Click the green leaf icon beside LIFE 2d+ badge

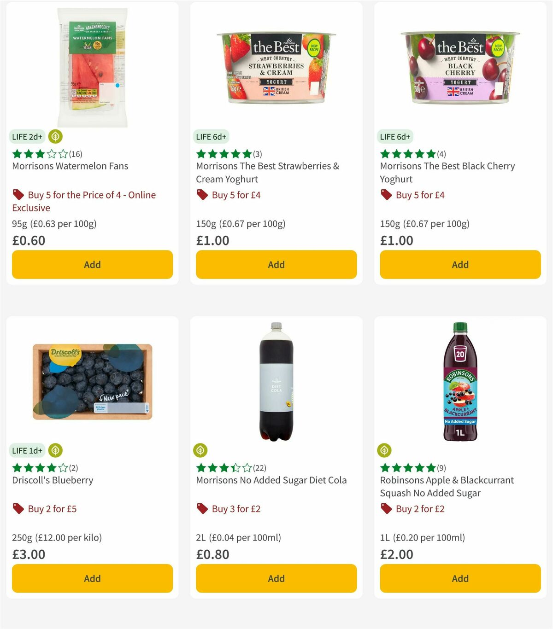55,137
